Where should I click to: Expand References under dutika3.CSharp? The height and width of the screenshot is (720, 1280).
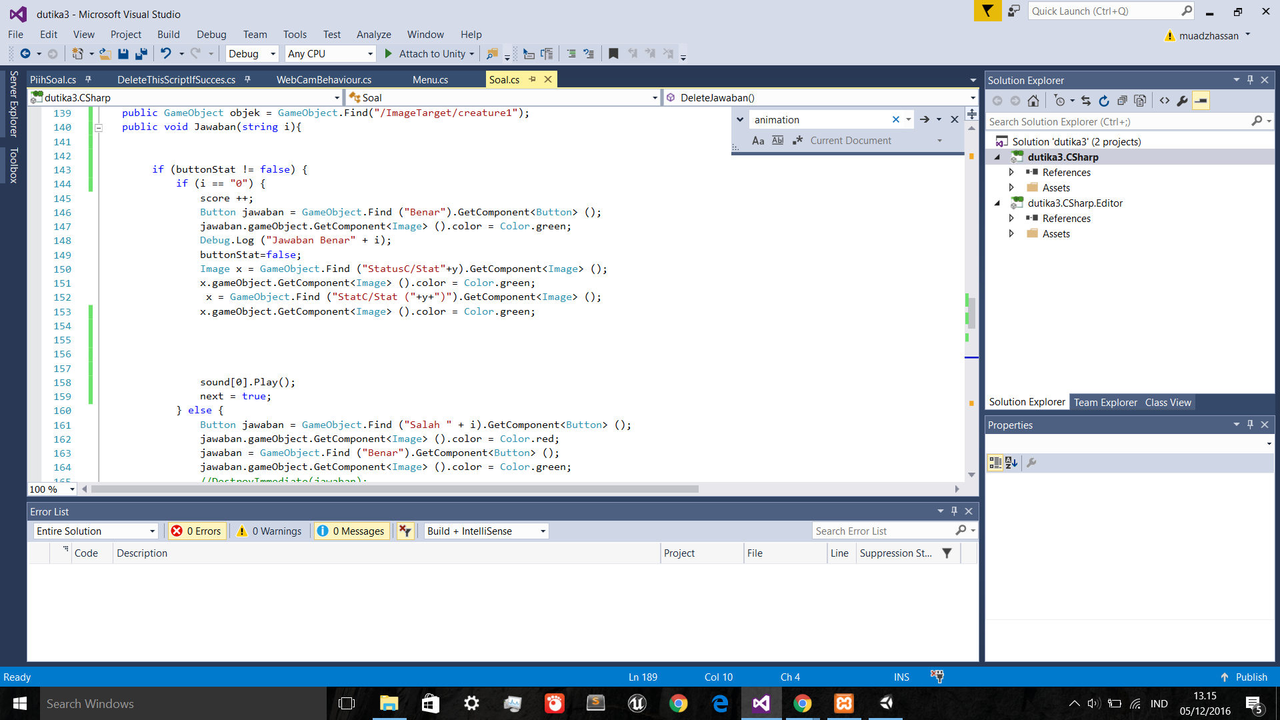click(1011, 173)
